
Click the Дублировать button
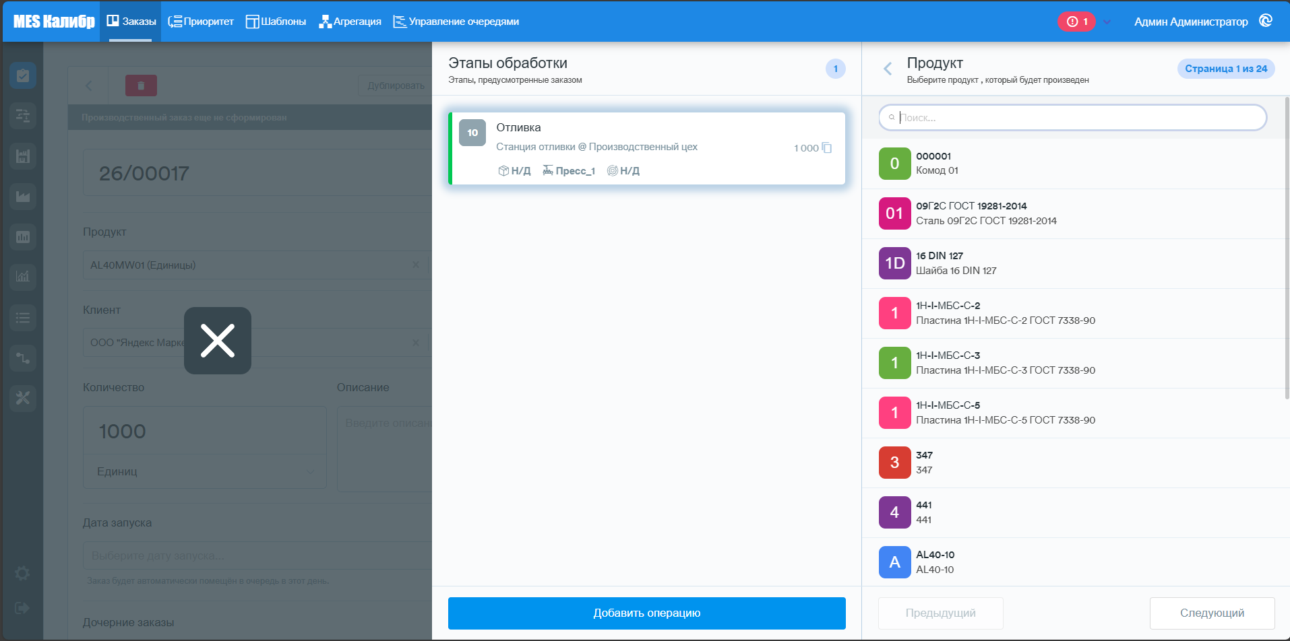[396, 86]
